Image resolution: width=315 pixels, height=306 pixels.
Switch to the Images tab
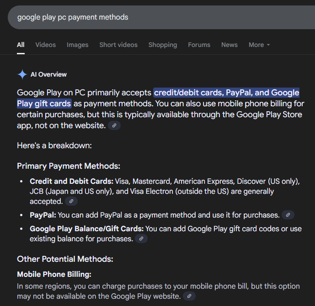77,45
